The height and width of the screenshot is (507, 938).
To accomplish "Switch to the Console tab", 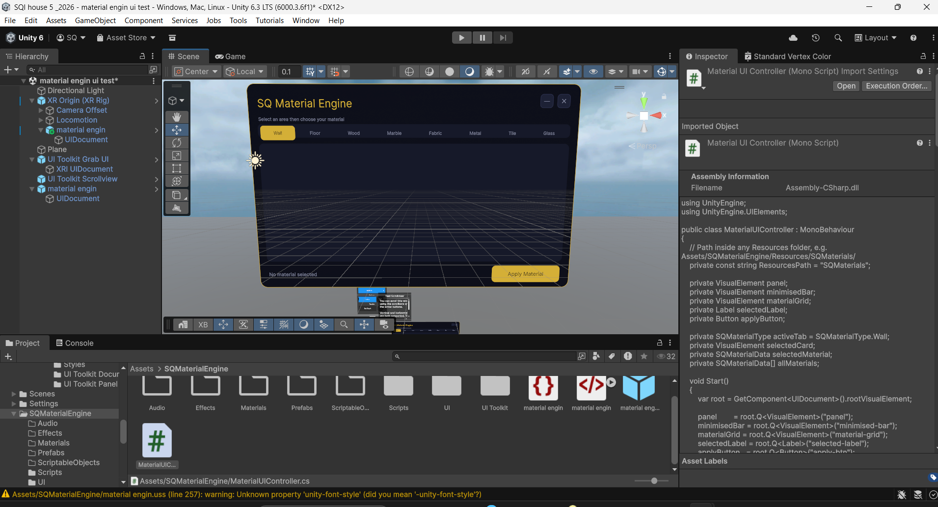I will [75, 343].
